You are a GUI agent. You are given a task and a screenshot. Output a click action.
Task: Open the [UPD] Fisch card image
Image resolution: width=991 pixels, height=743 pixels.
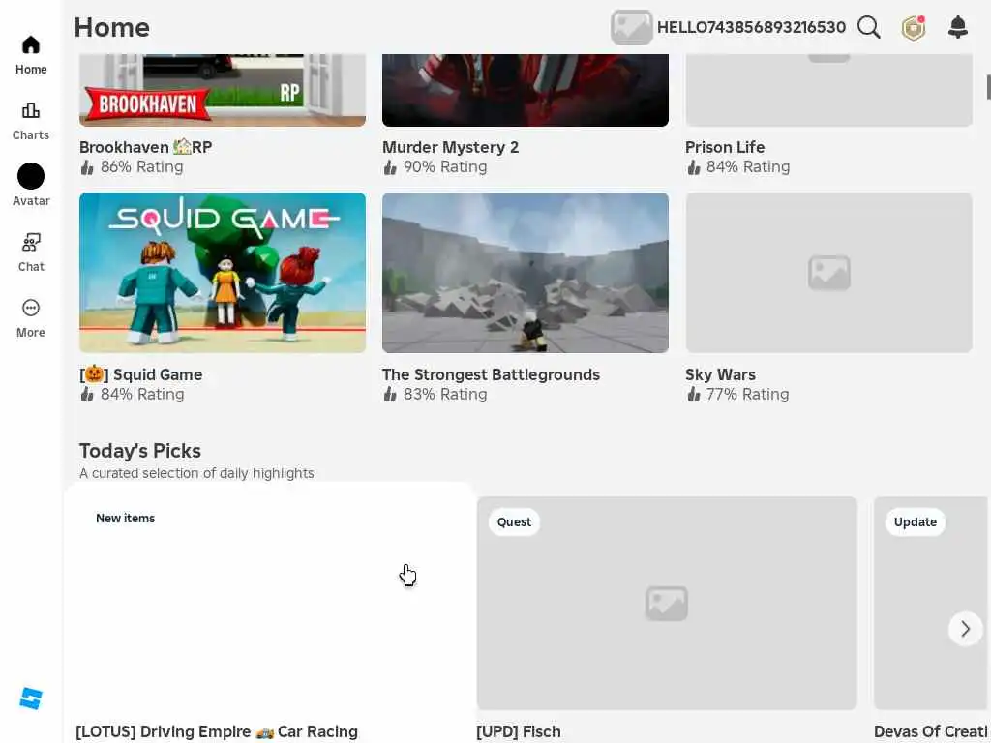(667, 603)
